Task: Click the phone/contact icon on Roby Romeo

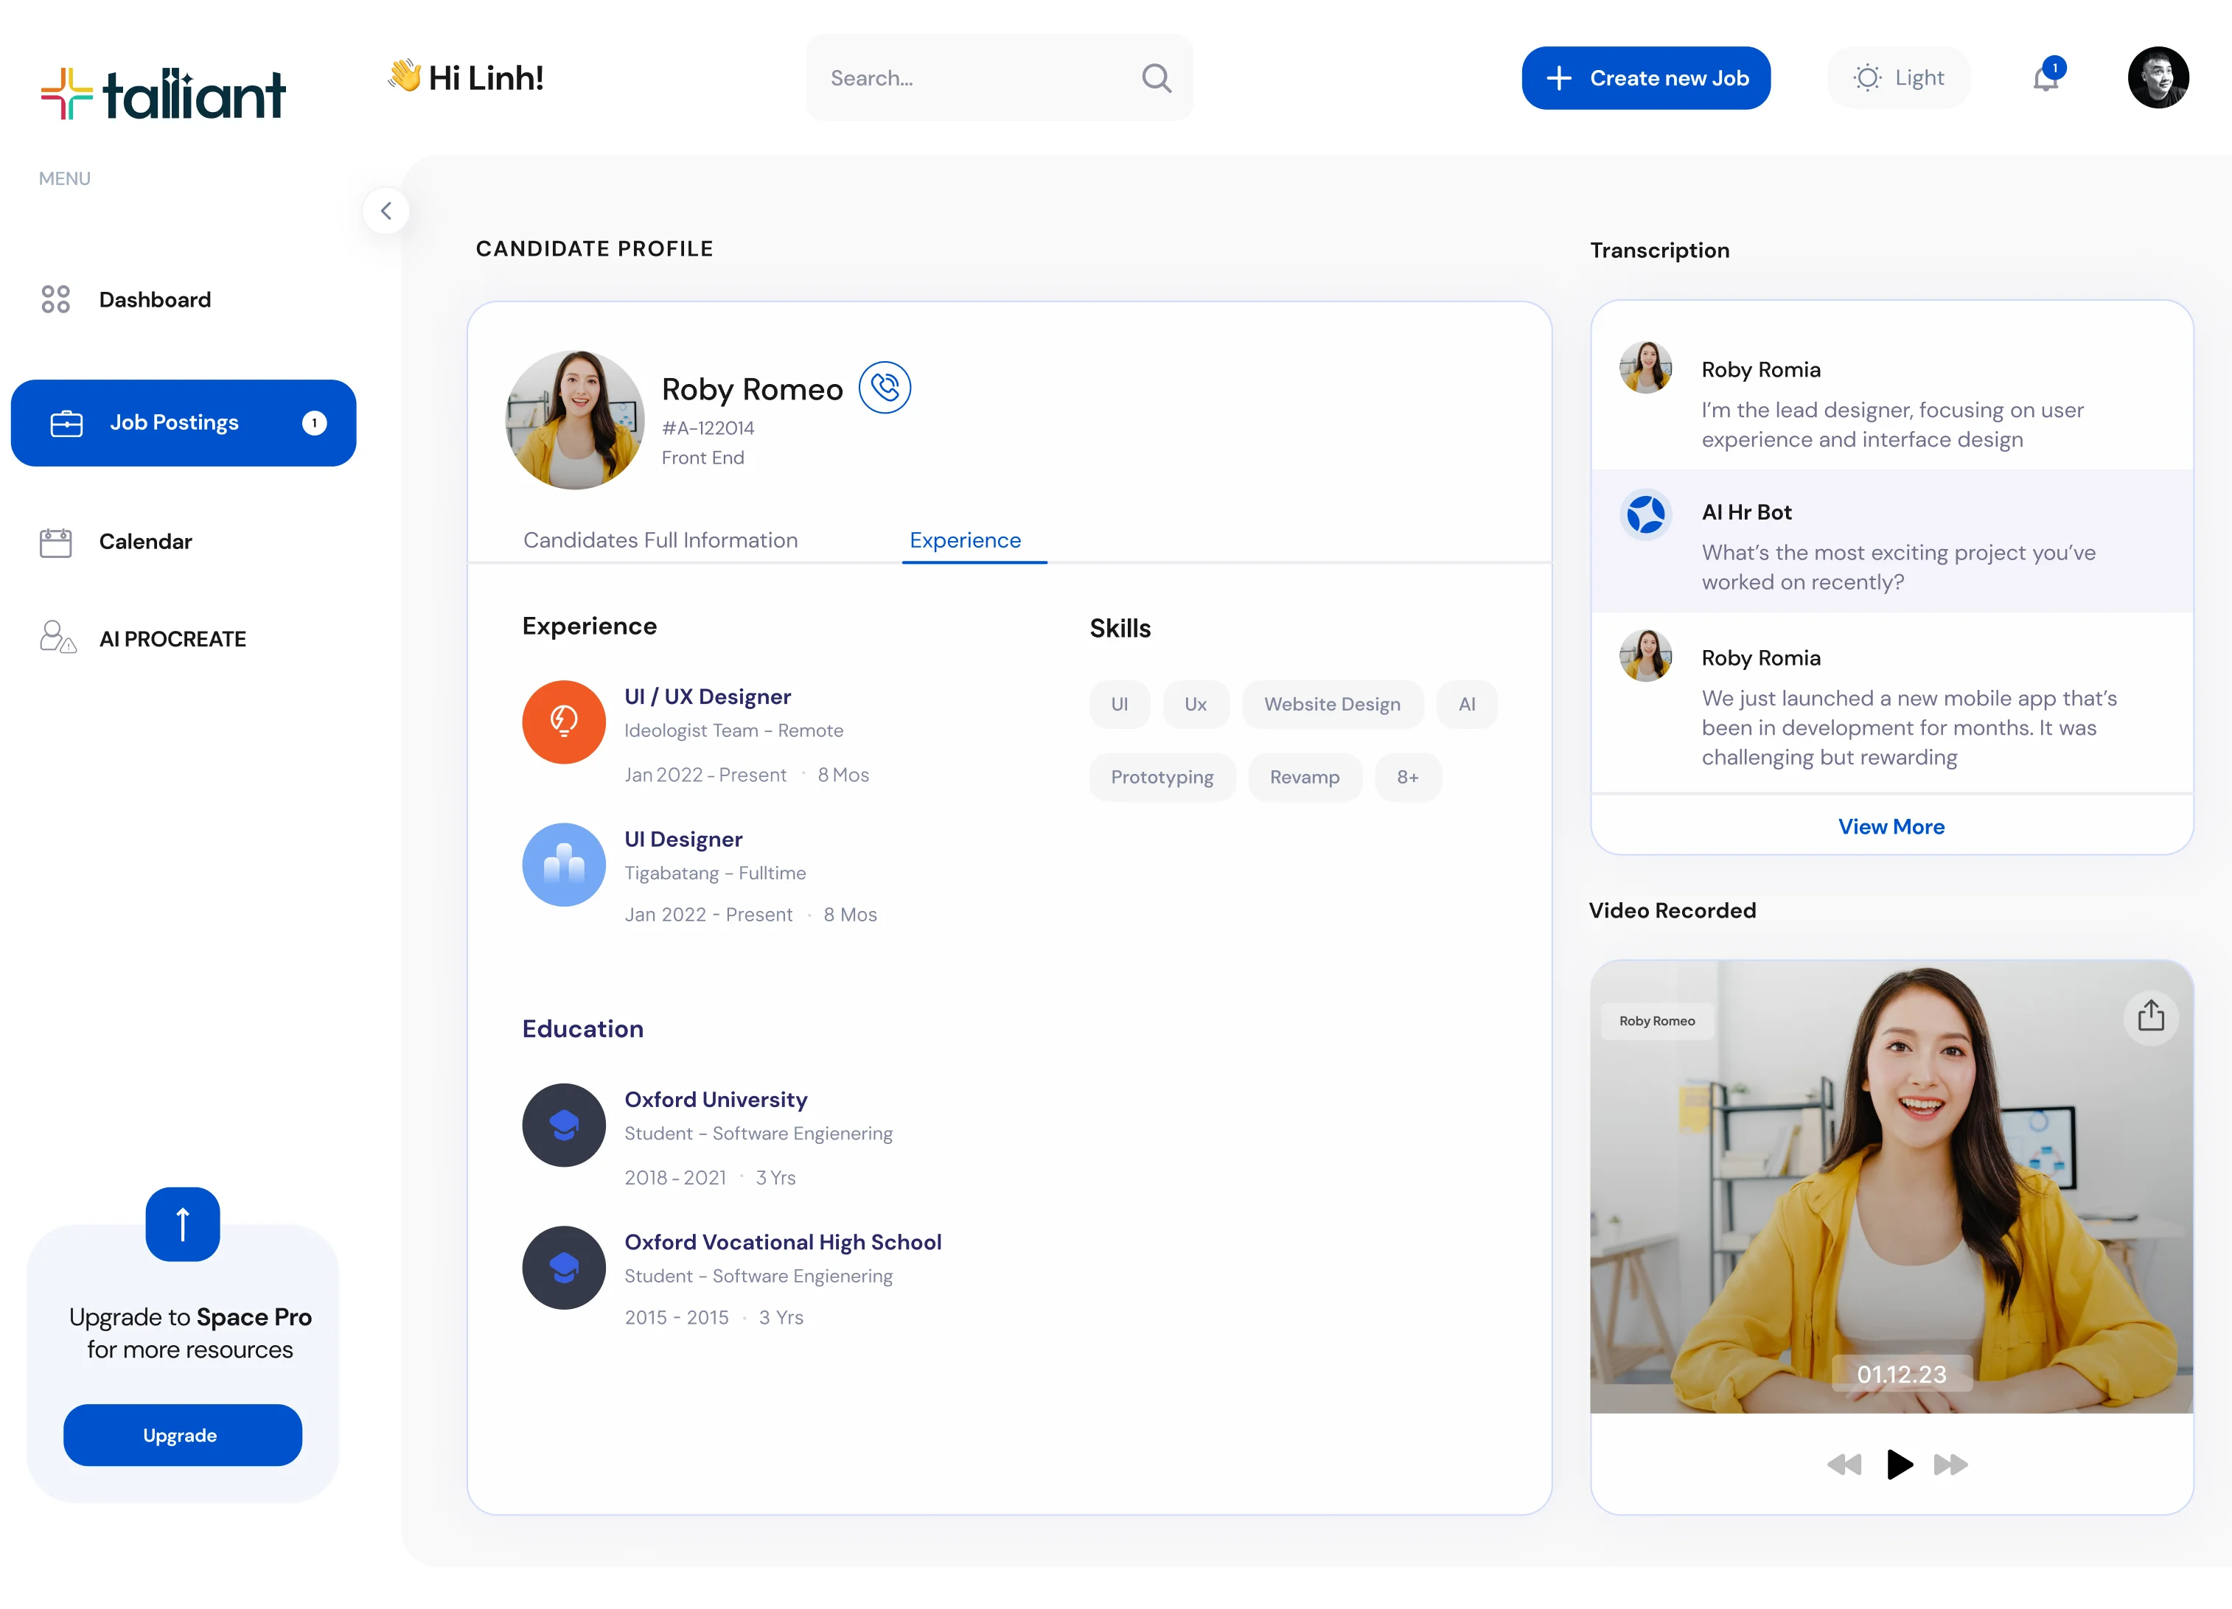Action: pos(884,386)
